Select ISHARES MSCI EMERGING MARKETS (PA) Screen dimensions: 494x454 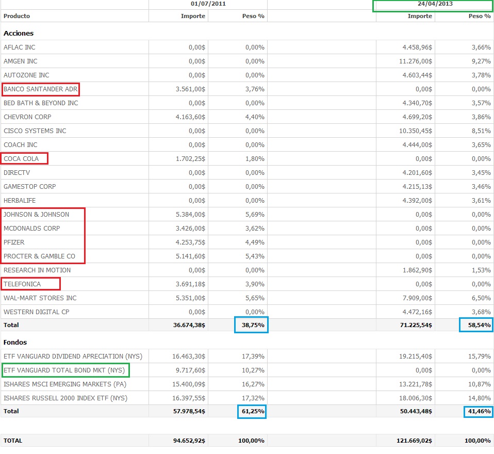tap(65, 384)
